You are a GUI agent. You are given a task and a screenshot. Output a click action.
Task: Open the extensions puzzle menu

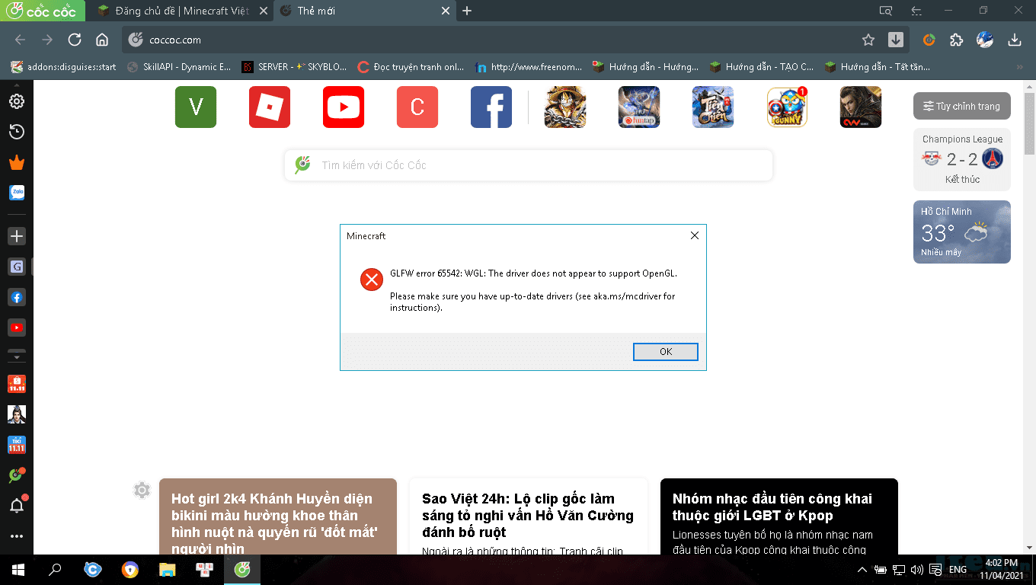957,40
